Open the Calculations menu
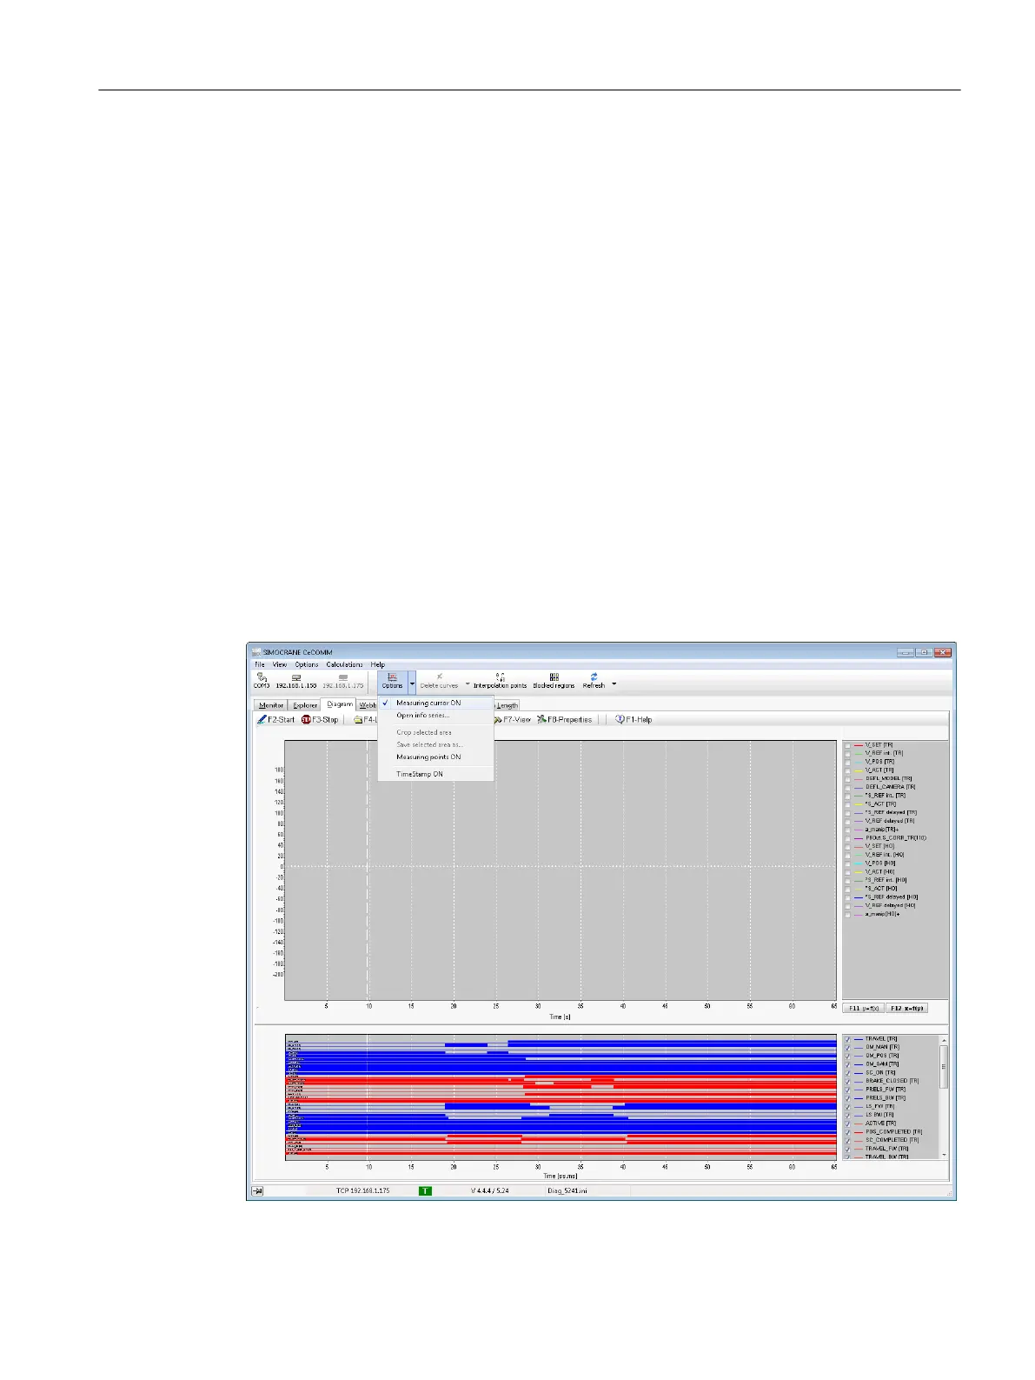The height and width of the screenshot is (1380, 1035). pos(345,664)
